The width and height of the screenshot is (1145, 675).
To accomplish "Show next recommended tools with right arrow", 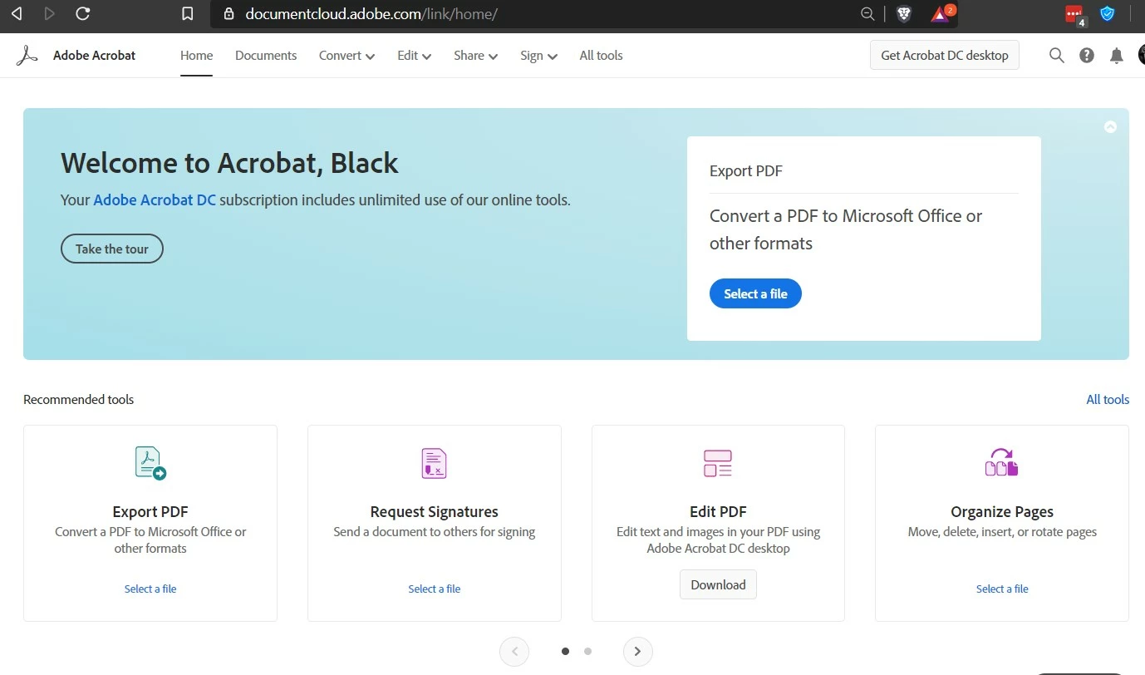I will click(x=637, y=652).
